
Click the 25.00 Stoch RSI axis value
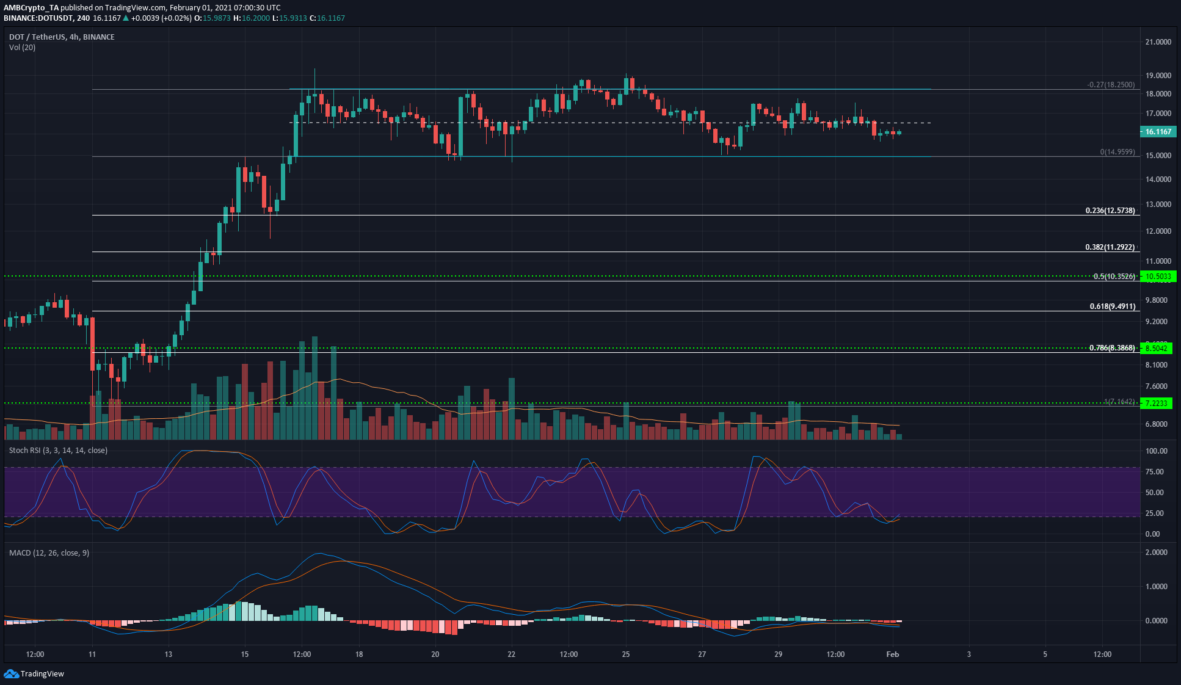[1154, 513]
